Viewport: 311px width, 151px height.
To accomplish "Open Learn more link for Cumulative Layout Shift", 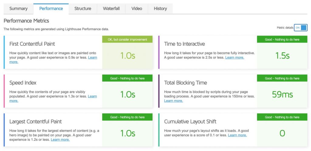I will 238,135.
